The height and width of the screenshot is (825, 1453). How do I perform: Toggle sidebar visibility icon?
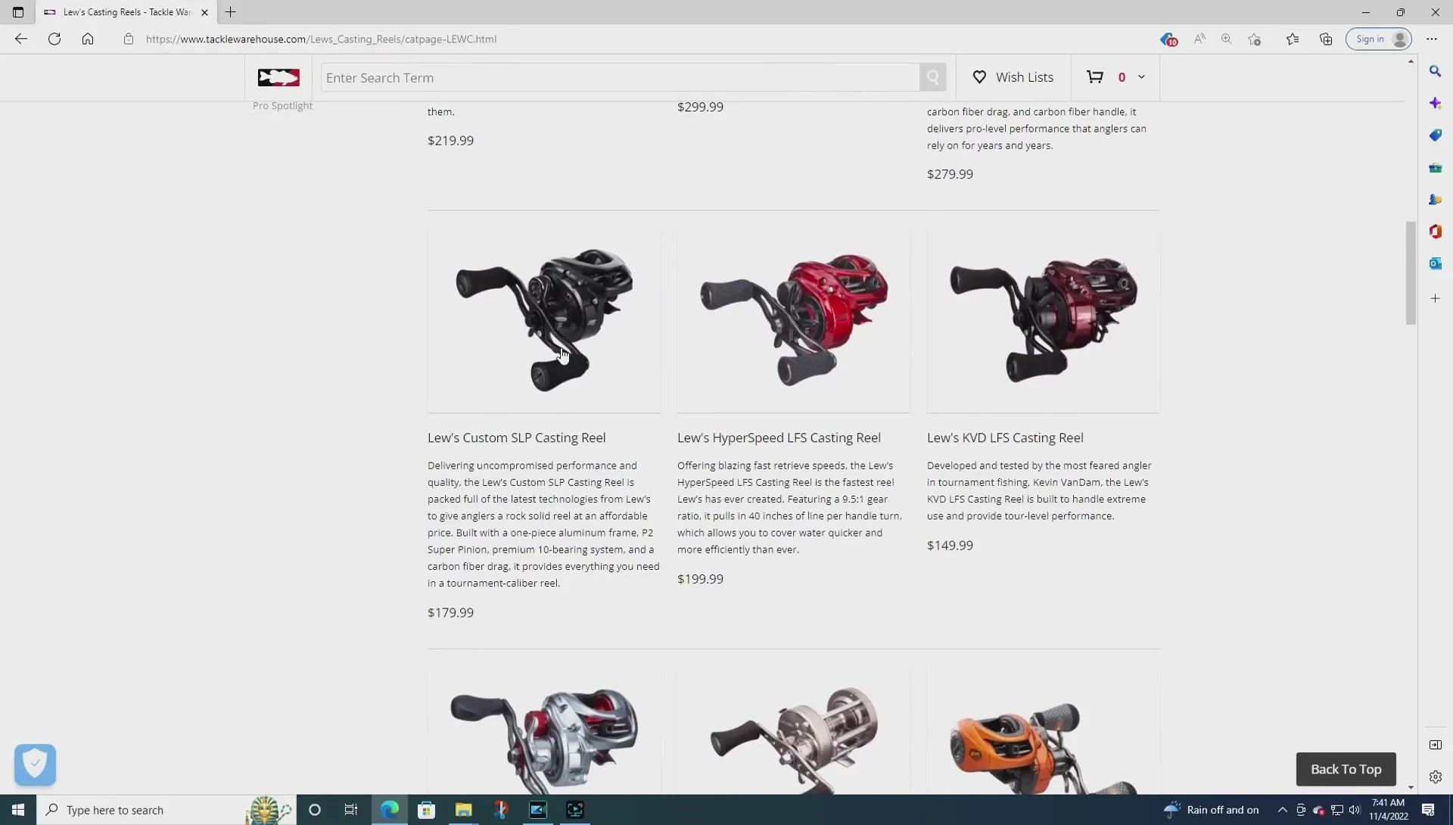pyautogui.click(x=1436, y=745)
